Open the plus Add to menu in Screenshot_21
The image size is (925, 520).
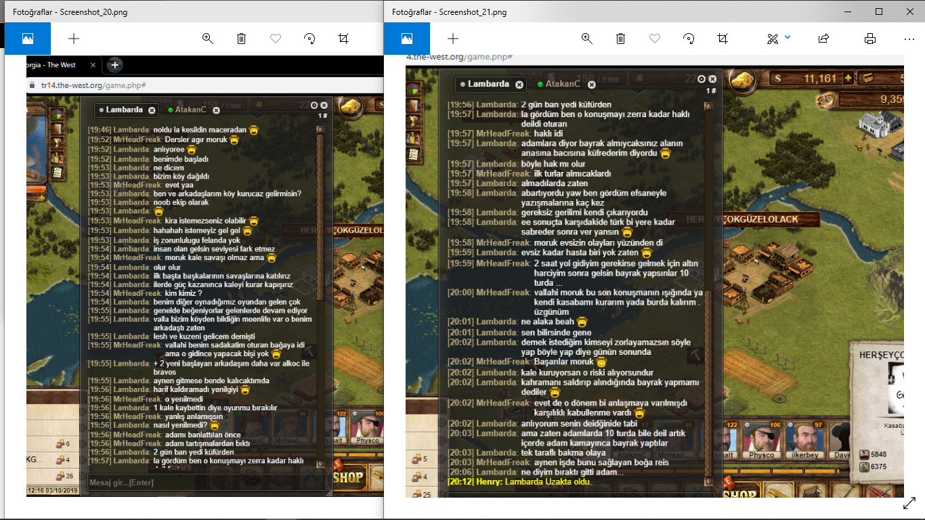click(x=453, y=39)
